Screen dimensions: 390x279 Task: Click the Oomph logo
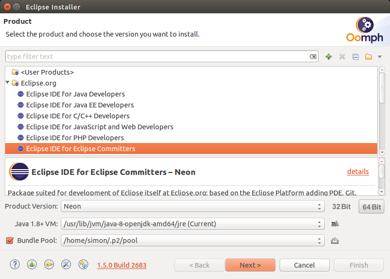365,30
